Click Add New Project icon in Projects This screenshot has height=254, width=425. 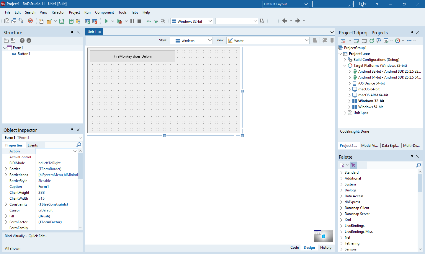click(x=356, y=41)
